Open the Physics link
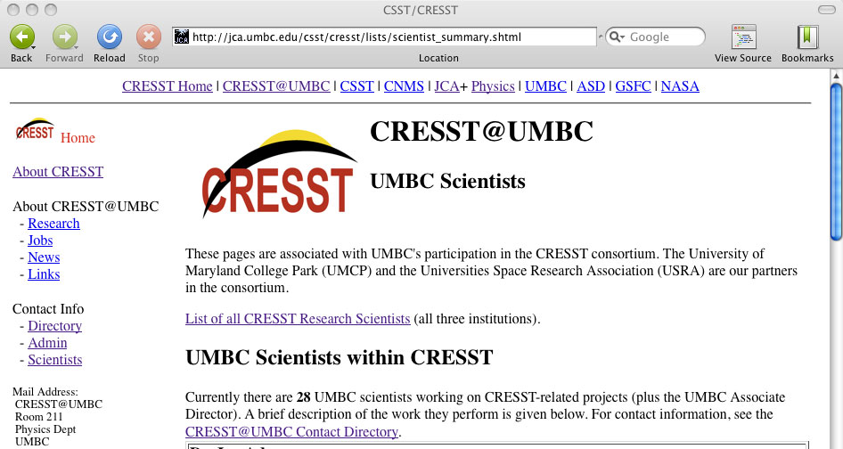 [x=493, y=86]
